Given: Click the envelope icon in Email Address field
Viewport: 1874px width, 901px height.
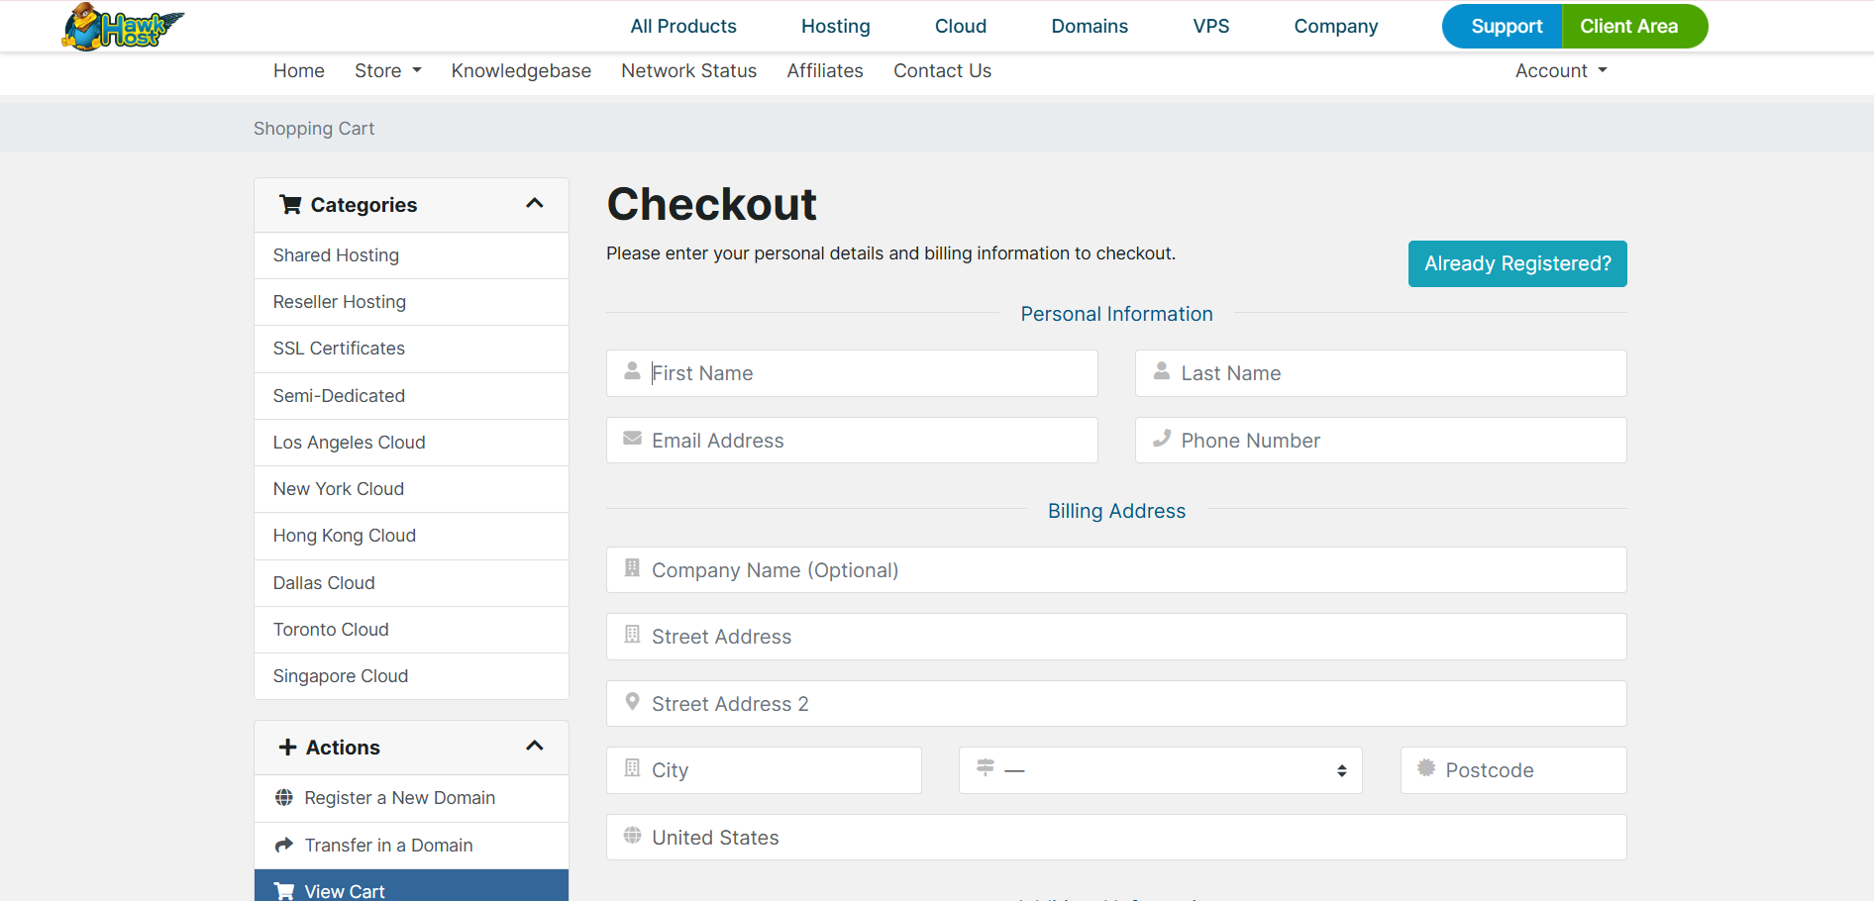Looking at the screenshot, I should click(632, 439).
